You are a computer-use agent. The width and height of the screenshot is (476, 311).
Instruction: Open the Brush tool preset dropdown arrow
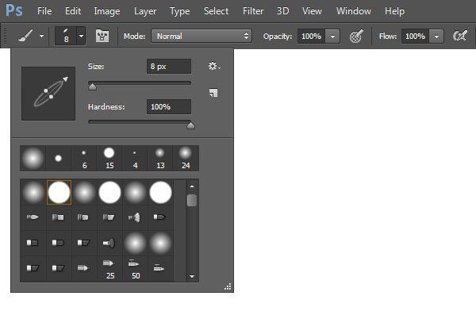coord(41,36)
